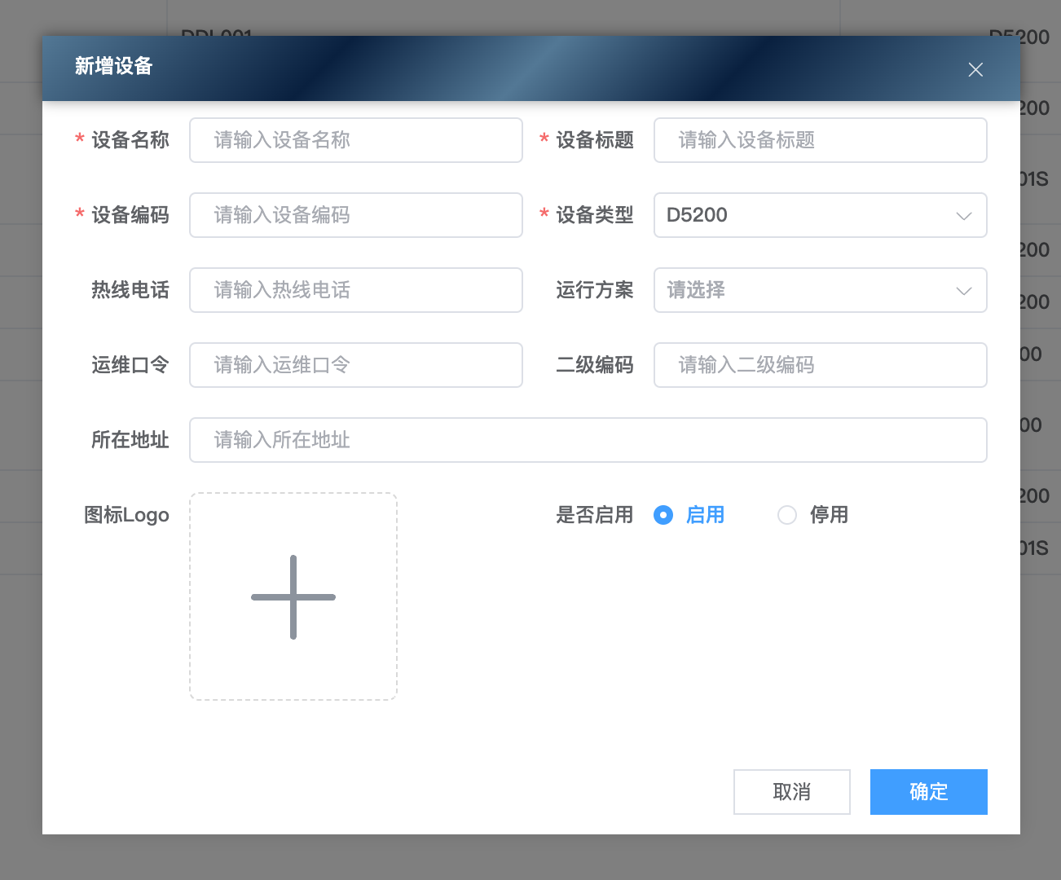
Task: Select the 启用 radio button
Action: (663, 515)
